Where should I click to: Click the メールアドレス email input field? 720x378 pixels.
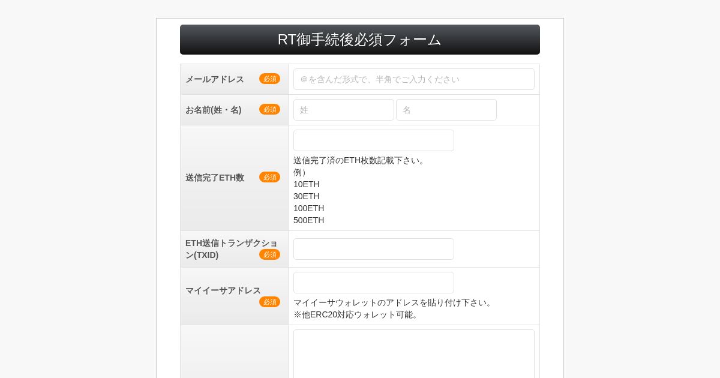(x=414, y=79)
